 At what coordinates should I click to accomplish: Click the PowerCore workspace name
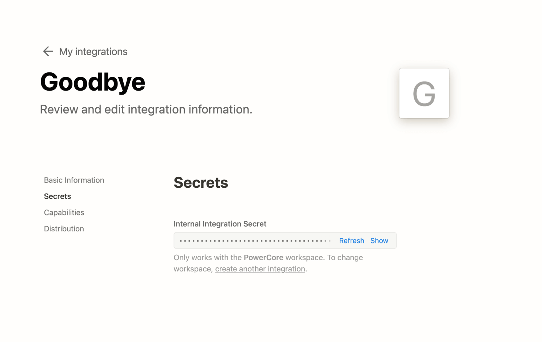[x=264, y=257]
